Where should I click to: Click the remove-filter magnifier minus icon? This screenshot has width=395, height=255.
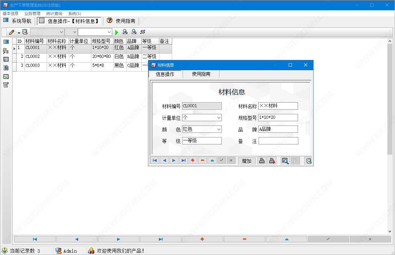[x=134, y=32]
